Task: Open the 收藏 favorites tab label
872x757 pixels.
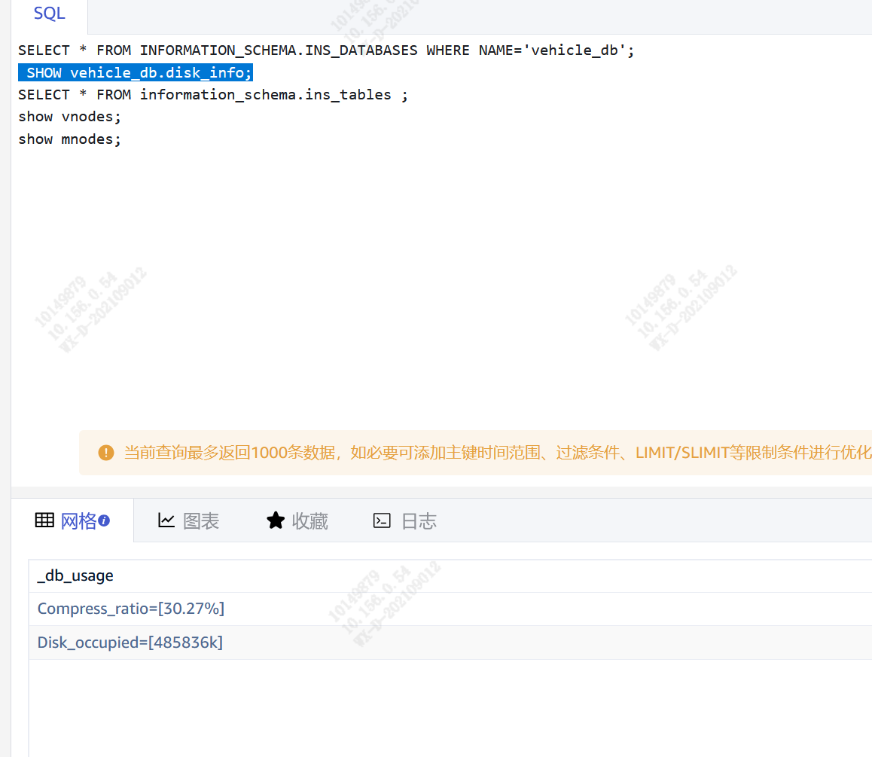Action: pyautogui.click(x=310, y=521)
